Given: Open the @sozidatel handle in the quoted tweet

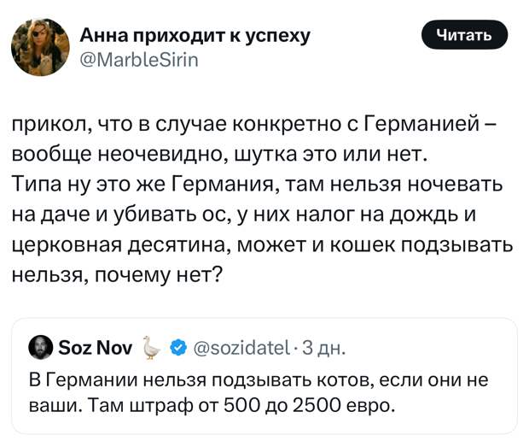Looking at the screenshot, I should coord(241,348).
